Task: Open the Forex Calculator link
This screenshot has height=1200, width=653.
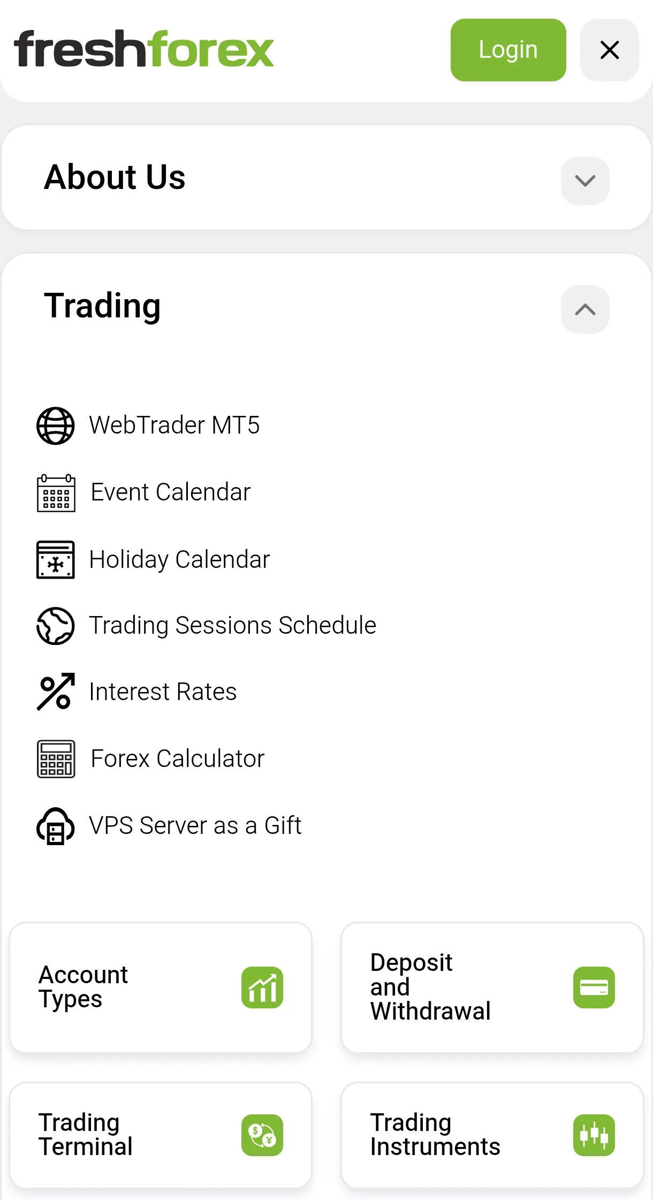Action: [178, 759]
